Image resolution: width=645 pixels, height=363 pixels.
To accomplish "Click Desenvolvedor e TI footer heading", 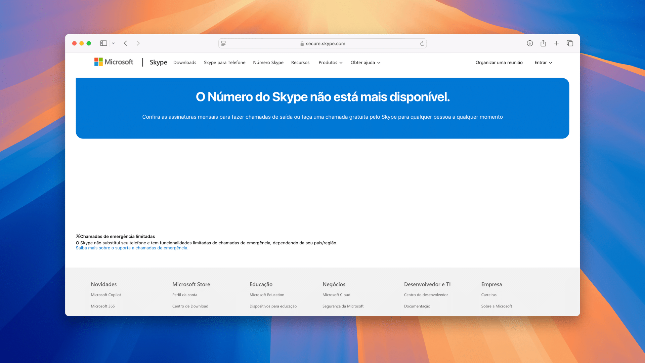I will [427, 284].
